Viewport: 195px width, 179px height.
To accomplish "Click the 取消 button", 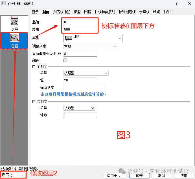I will [x=162, y=176].
